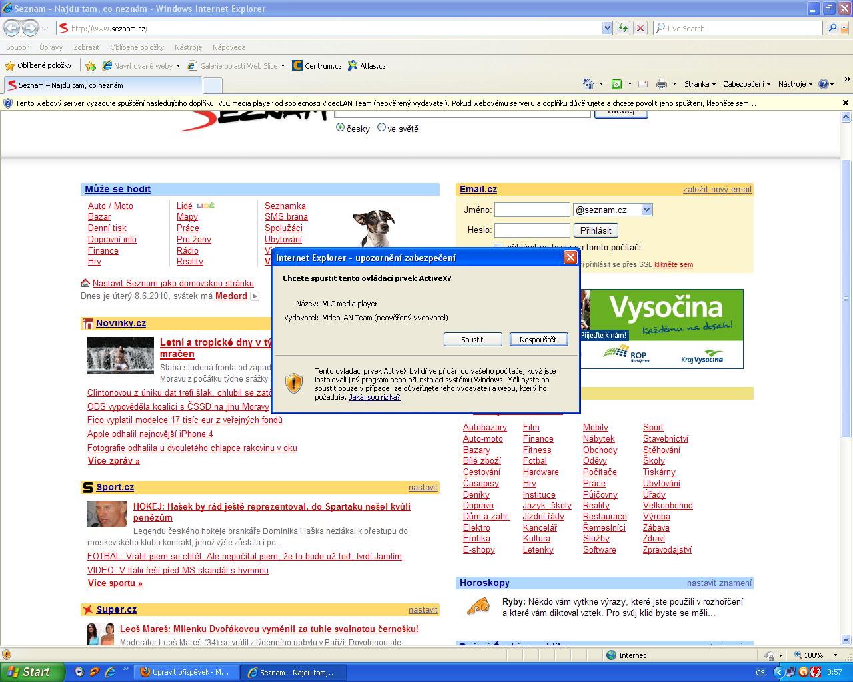Close the yellow information bar
The height and width of the screenshot is (682, 853).
point(846,103)
